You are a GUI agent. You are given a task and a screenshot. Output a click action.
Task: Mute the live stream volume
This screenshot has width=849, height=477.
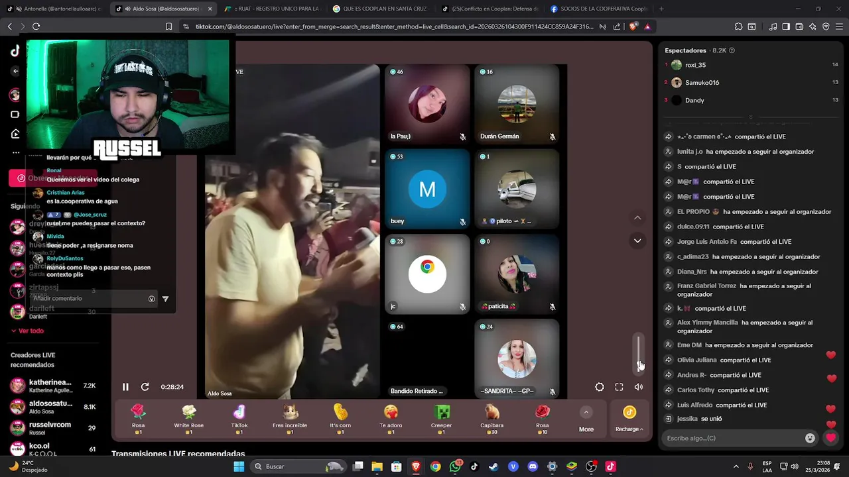tap(638, 387)
